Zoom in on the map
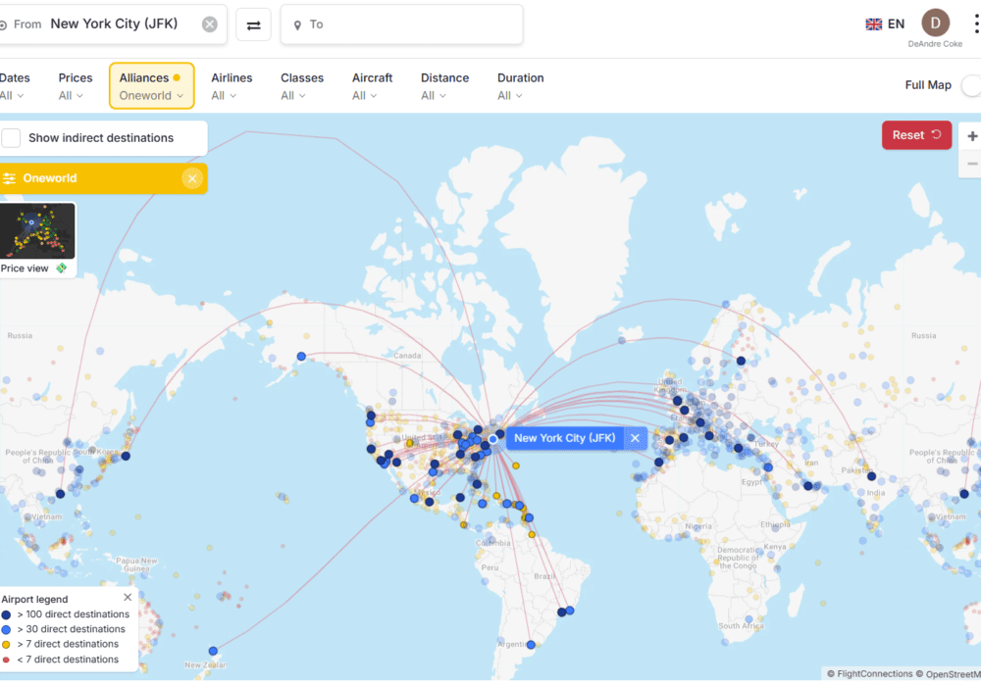The width and height of the screenshot is (981, 686). tap(972, 135)
